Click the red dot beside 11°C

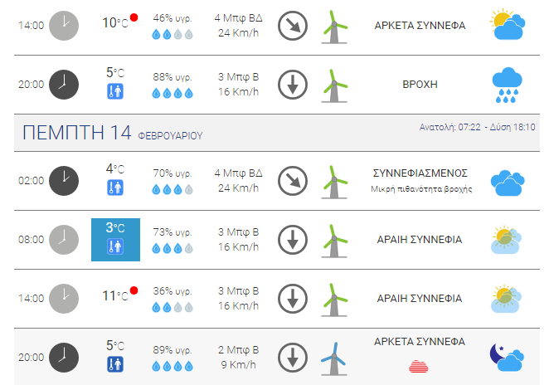point(134,290)
